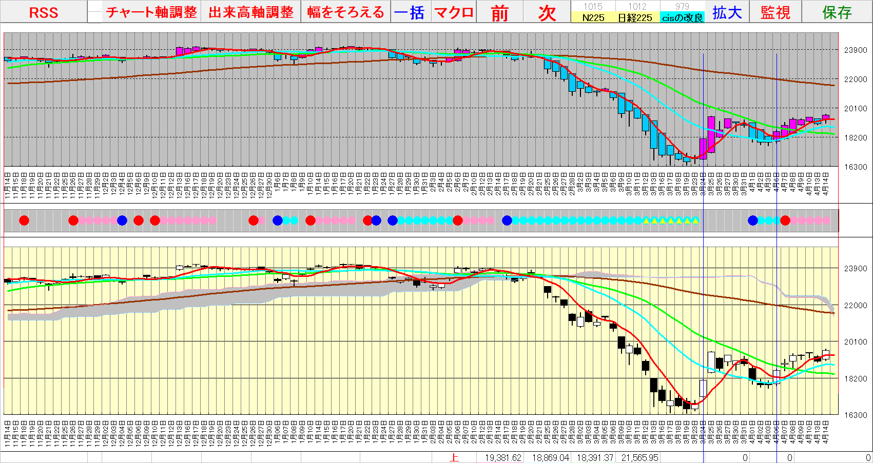Image resolution: width=873 pixels, height=463 pixels.
Task: Zoom in using the 拡大 button
Action: (x=727, y=12)
